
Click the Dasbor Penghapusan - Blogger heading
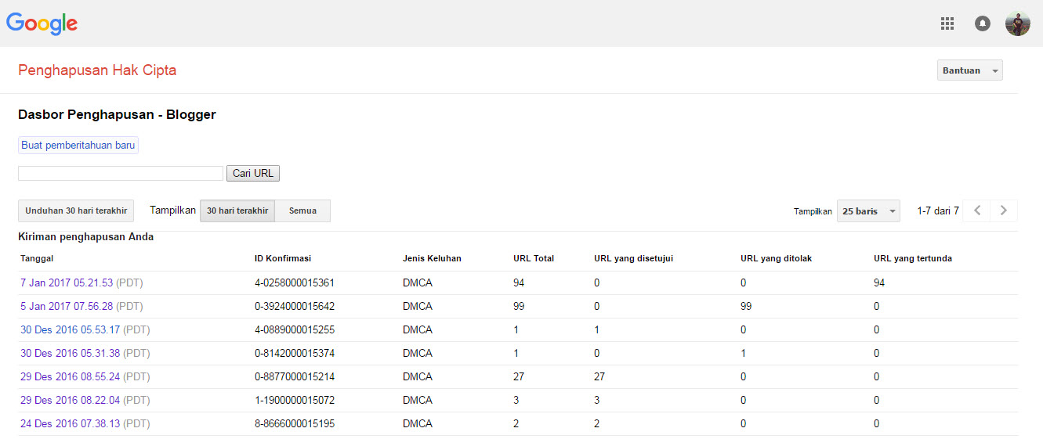117,115
